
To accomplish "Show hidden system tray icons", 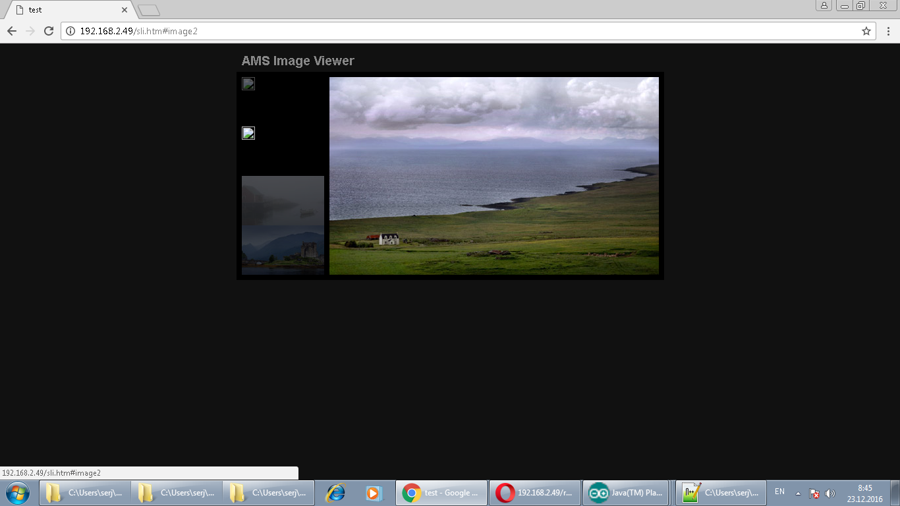I will point(799,493).
